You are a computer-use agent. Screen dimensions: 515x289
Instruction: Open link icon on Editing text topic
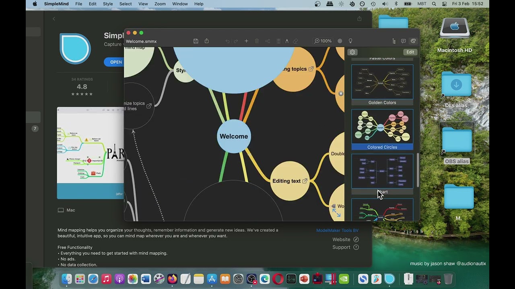(x=305, y=181)
